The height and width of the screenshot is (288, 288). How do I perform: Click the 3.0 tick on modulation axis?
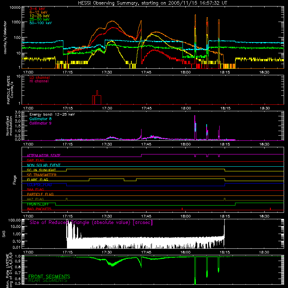click(18, 112)
